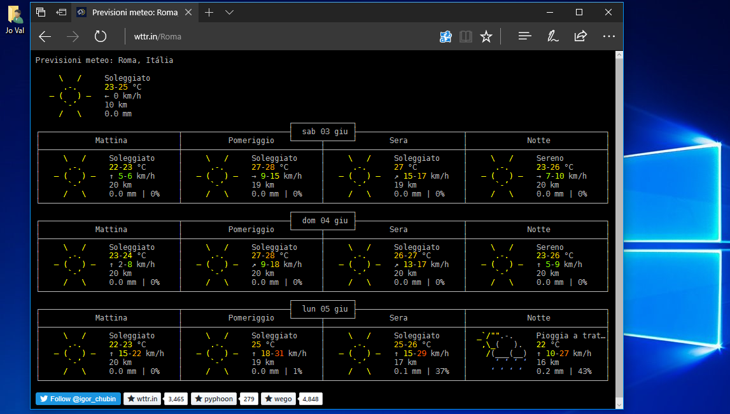Image resolution: width=730 pixels, height=414 pixels.
Task: Click Pioggia a trat… text in lun Notte
Action: click(571, 335)
